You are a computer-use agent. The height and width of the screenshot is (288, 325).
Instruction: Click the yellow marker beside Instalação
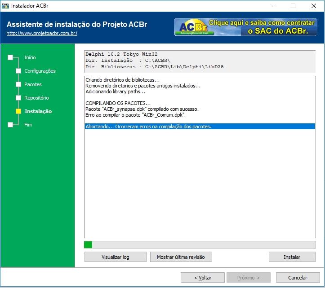18,111
